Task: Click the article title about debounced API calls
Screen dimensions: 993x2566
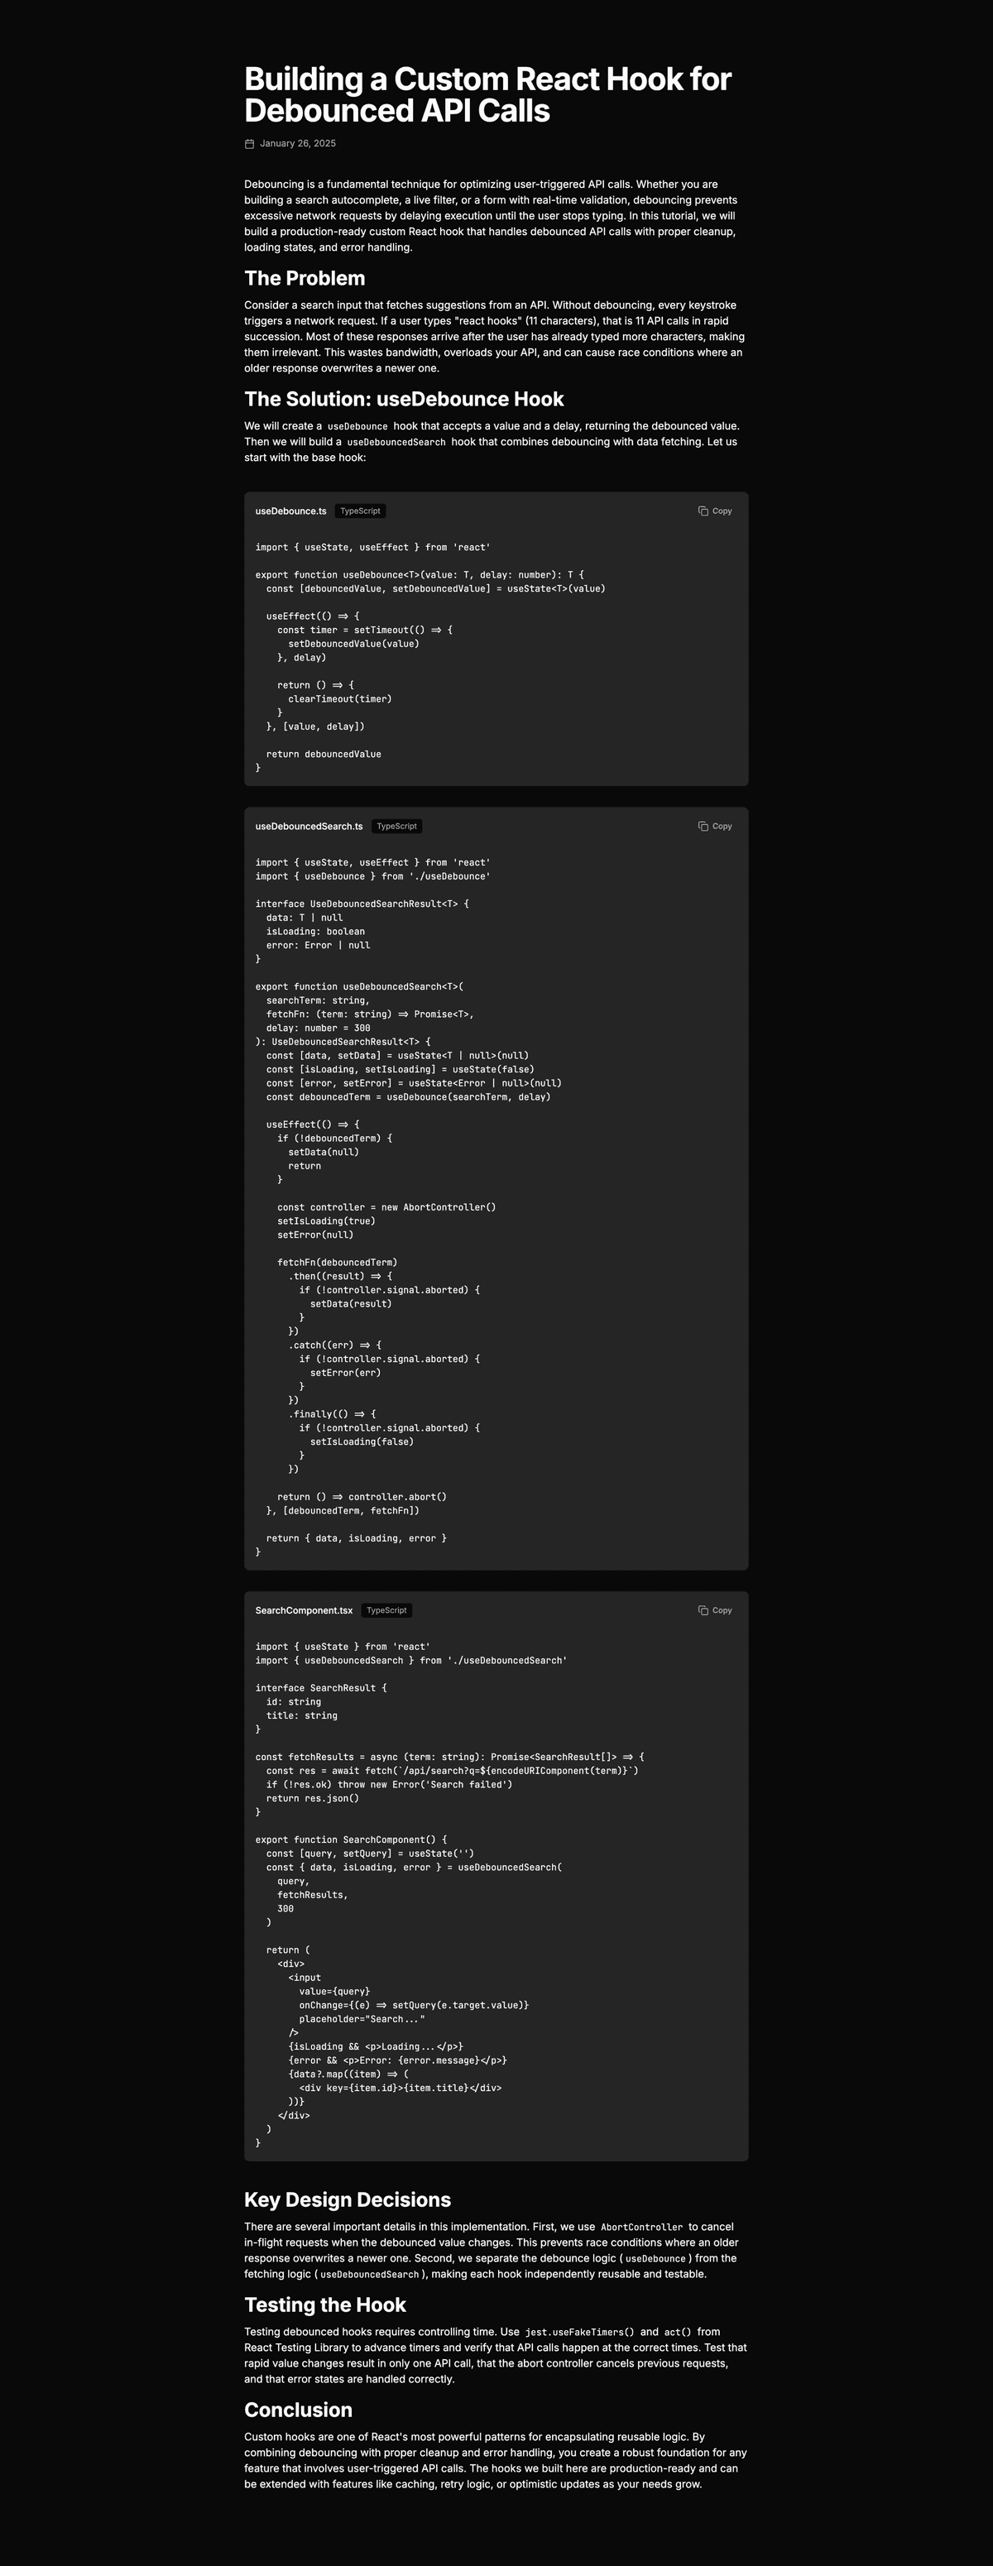Action: (x=488, y=94)
